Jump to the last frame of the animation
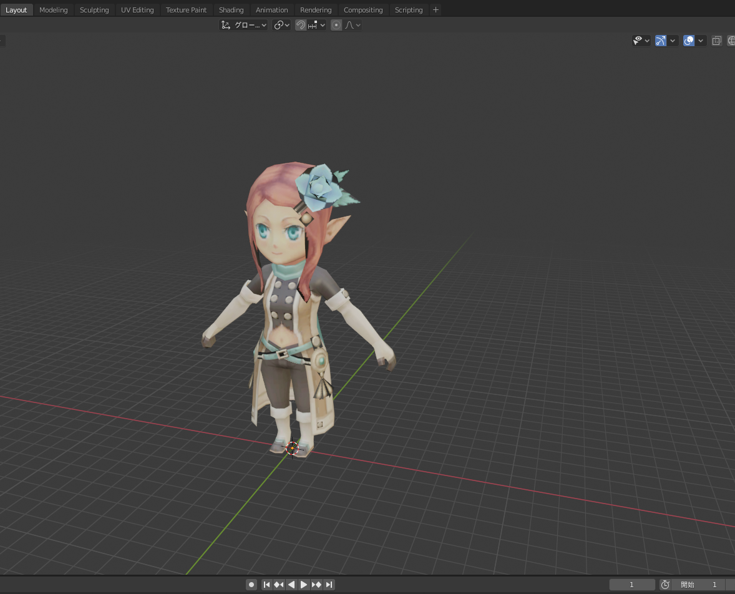The width and height of the screenshot is (735, 594). point(329,585)
